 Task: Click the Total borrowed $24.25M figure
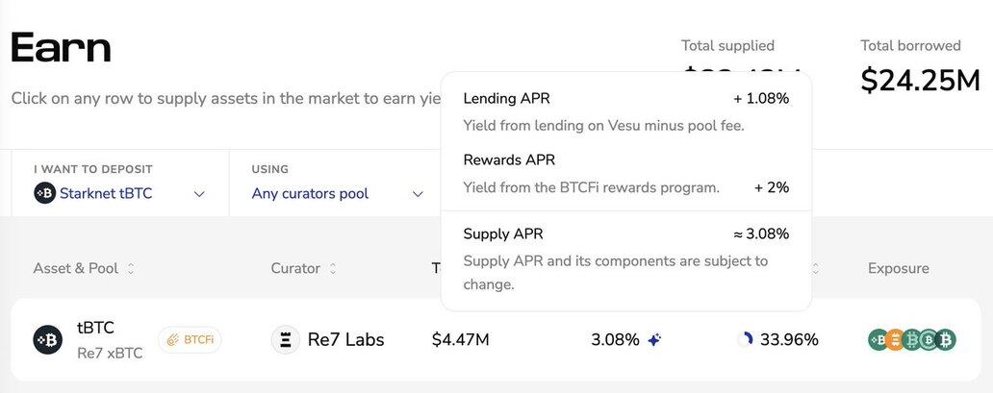[920, 81]
